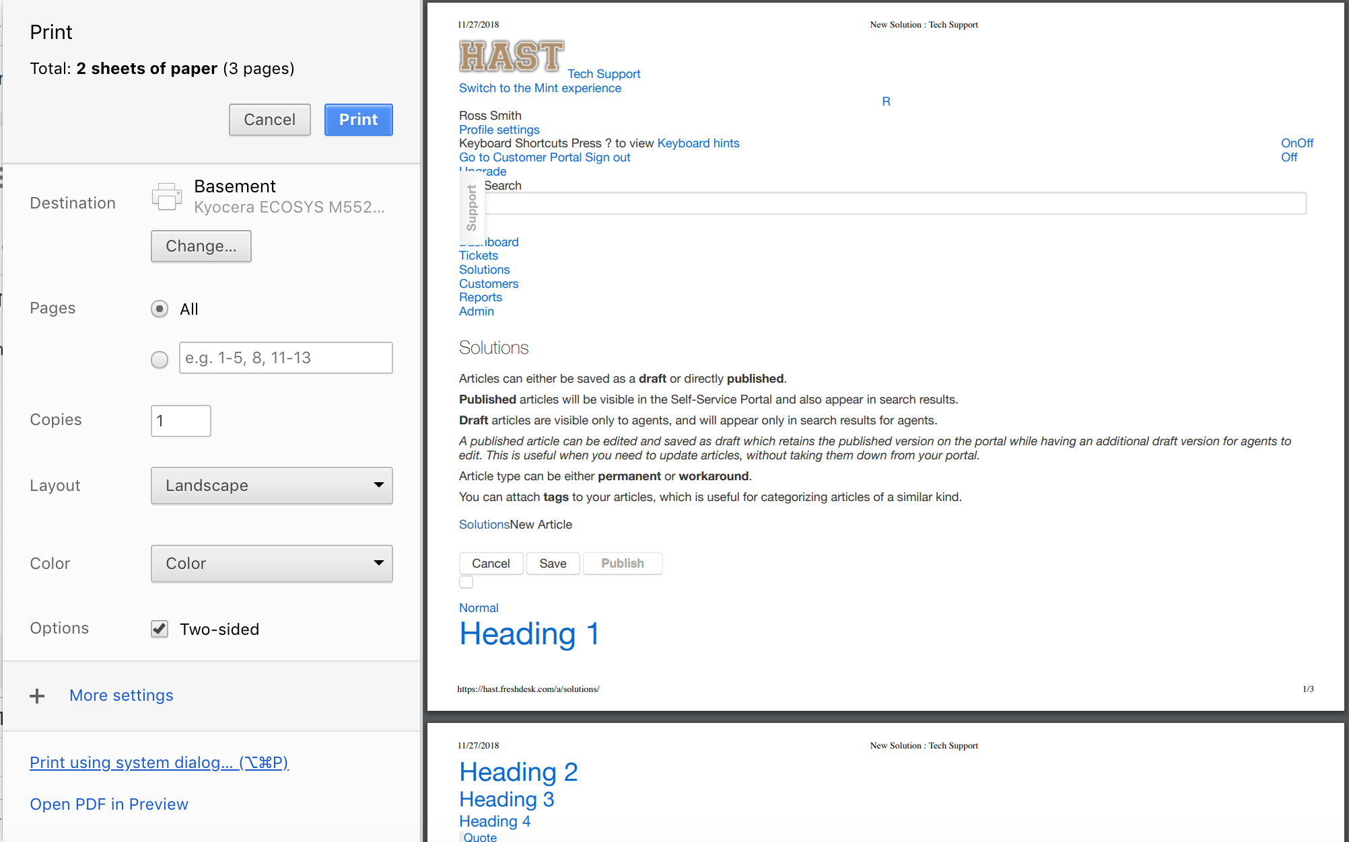This screenshot has height=842, width=1349.
Task: Click the plus icon for More settings
Action: (x=38, y=696)
